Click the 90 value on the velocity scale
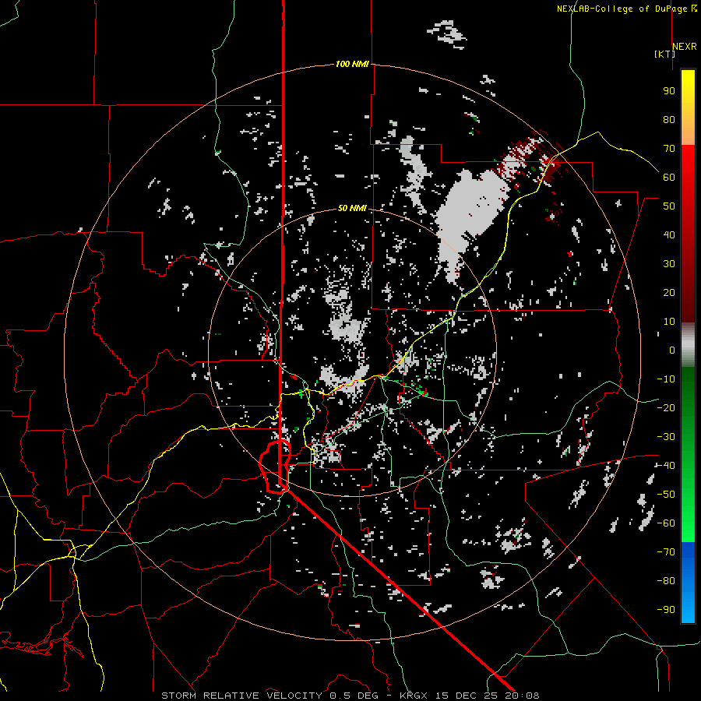 tap(669, 91)
